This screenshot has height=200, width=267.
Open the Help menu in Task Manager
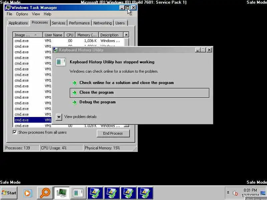(x=47, y=14)
